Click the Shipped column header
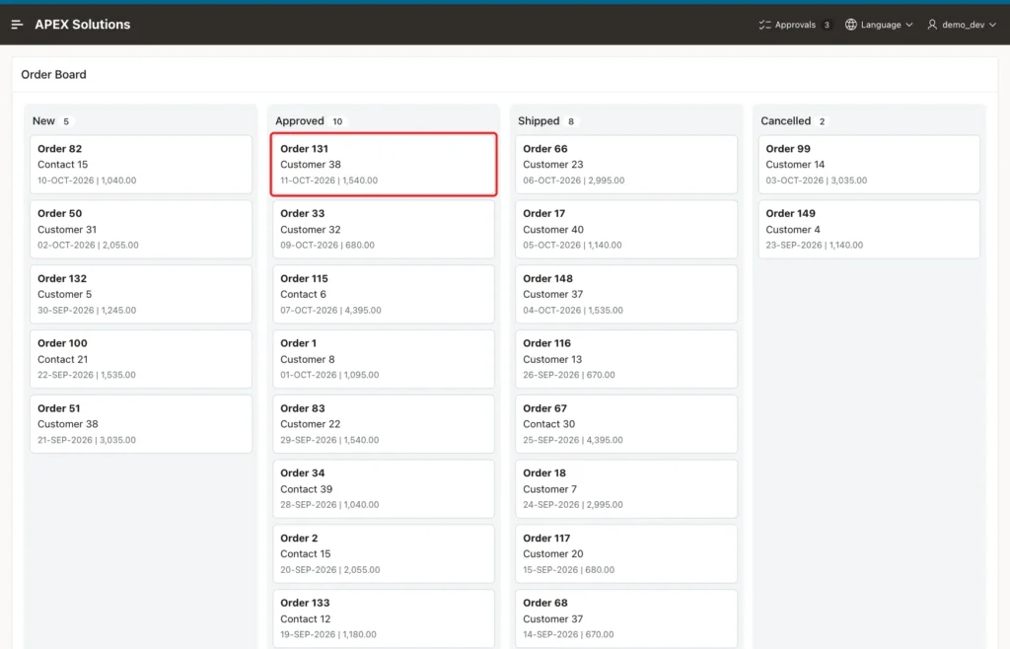1010x649 pixels. tap(539, 121)
